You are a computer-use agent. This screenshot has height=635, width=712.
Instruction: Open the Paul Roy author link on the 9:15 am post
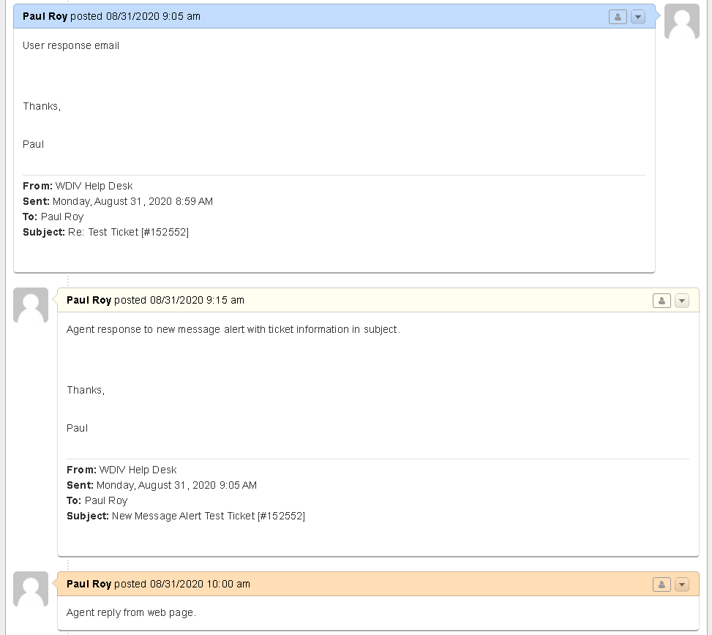pyautogui.click(x=89, y=300)
